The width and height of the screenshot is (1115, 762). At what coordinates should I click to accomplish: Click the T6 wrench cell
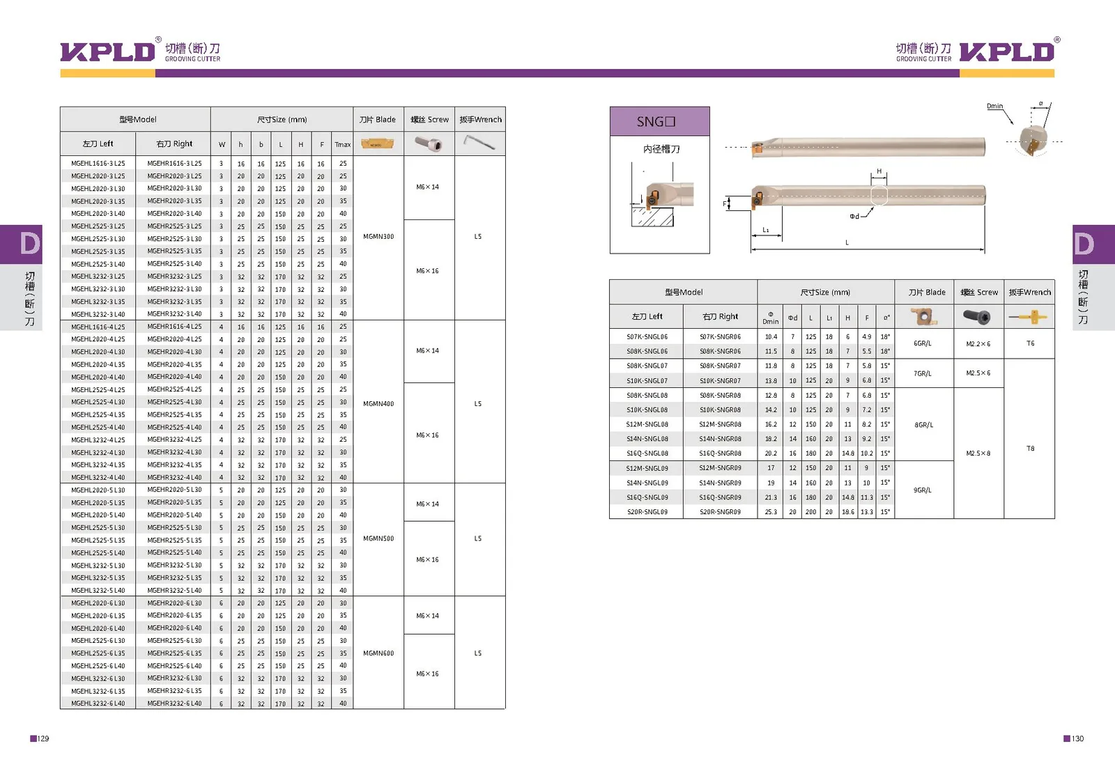(x=1030, y=343)
